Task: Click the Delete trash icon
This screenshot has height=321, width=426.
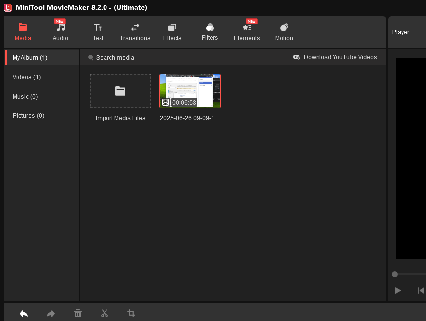Action: pos(78,313)
